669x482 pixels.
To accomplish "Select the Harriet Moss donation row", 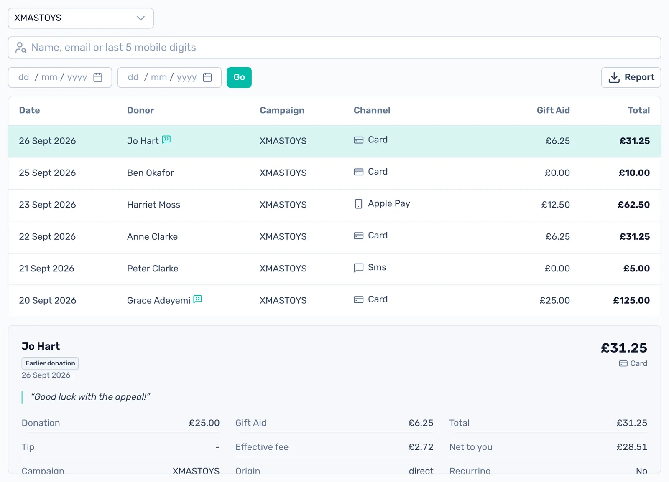I will pos(334,205).
